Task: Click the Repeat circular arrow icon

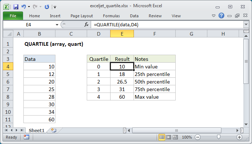Action: coord(47,7)
